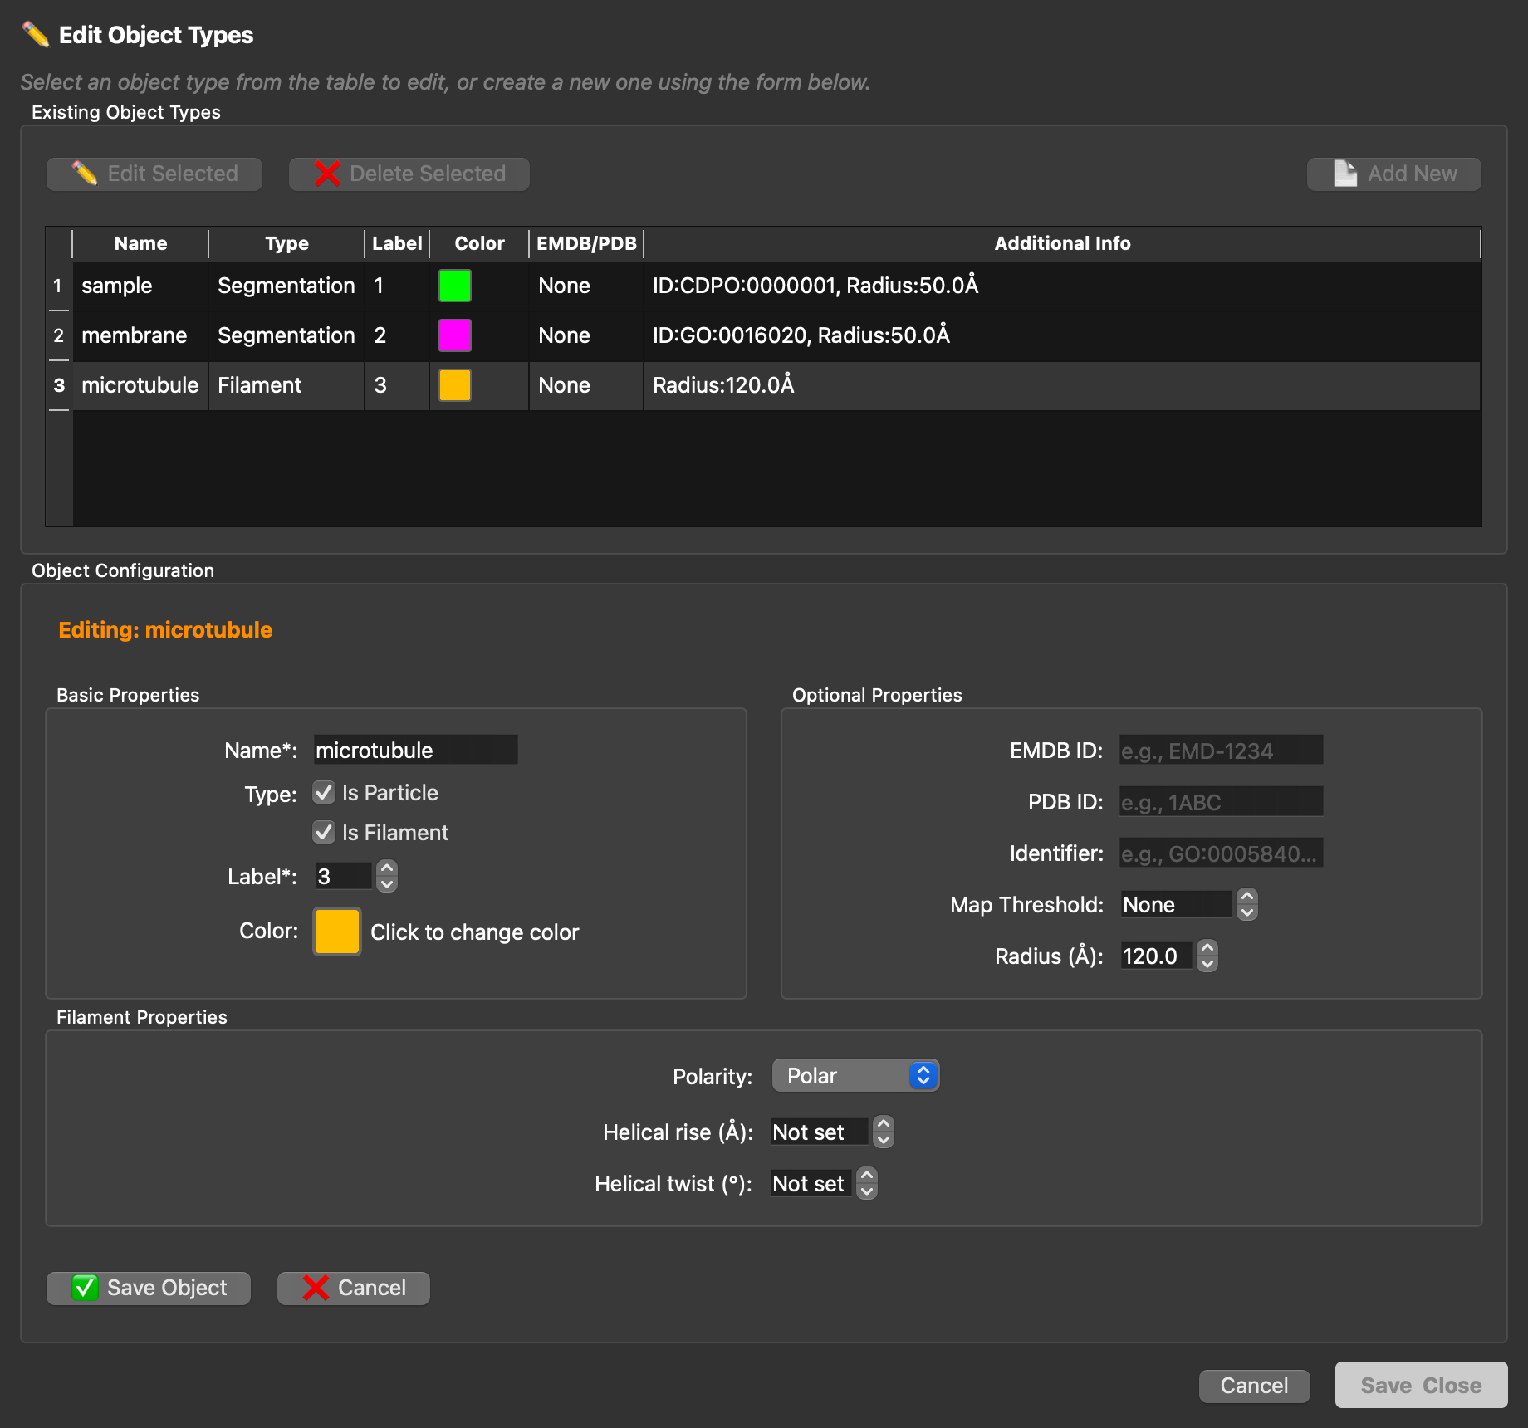The image size is (1528, 1428).
Task: Click the Radius stepper arrows
Action: pyautogui.click(x=1207, y=956)
